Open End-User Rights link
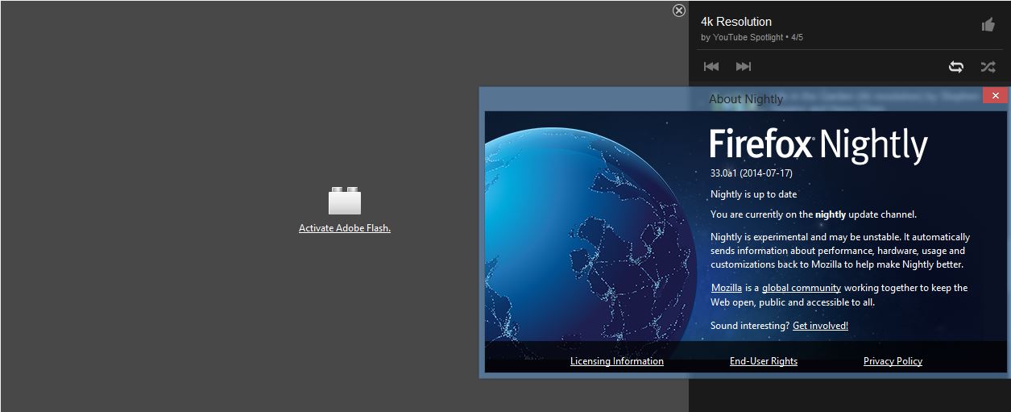The image size is (1011, 412). click(x=764, y=361)
